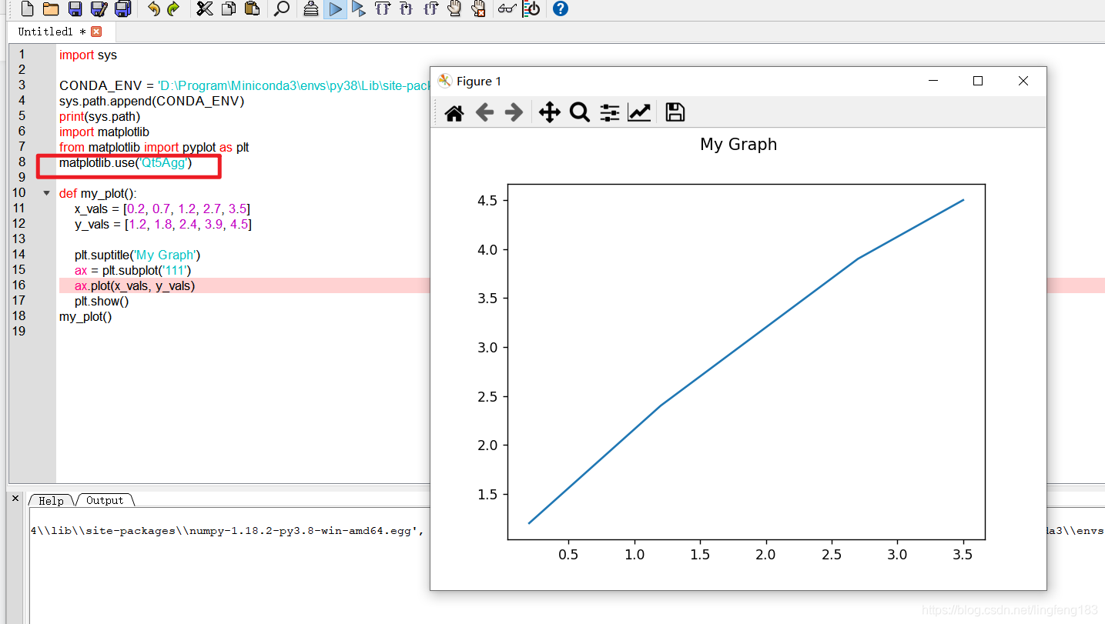Open Configure subplots in Figure 1
The width and height of the screenshot is (1105, 624).
click(x=609, y=113)
